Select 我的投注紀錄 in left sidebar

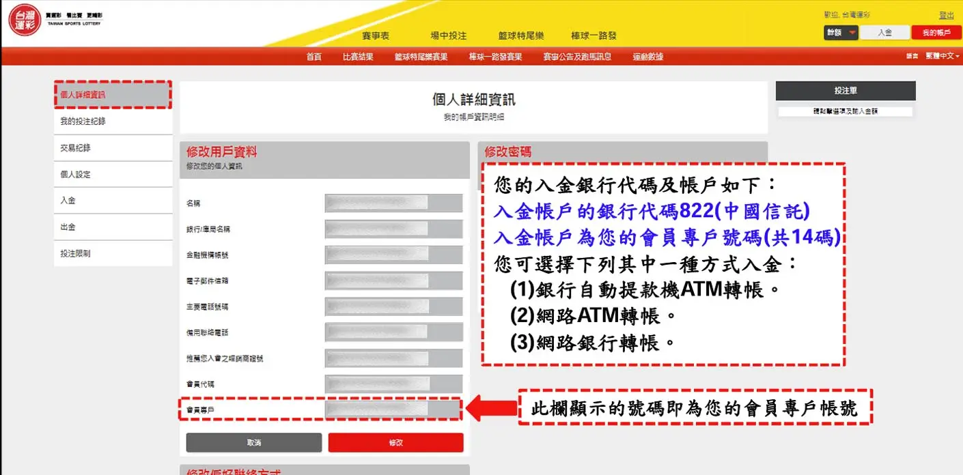pyautogui.click(x=83, y=121)
